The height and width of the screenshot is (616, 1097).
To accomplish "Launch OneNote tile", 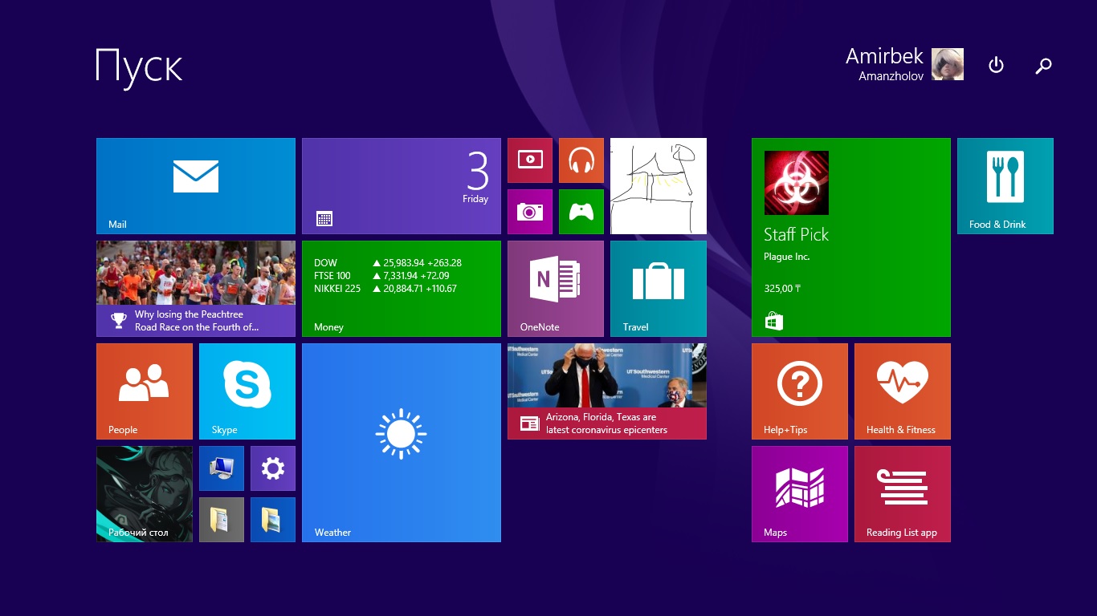I will tap(556, 289).
